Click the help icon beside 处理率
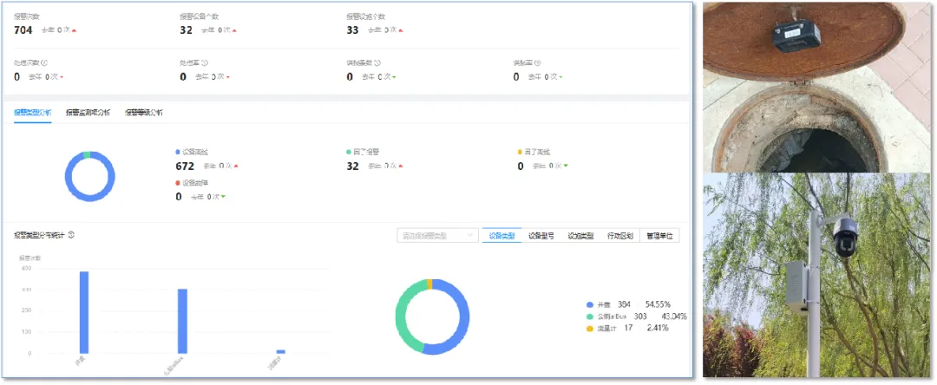The height and width of the screenshot is (385, 937). pyautogui.click(x=205, y=62)
